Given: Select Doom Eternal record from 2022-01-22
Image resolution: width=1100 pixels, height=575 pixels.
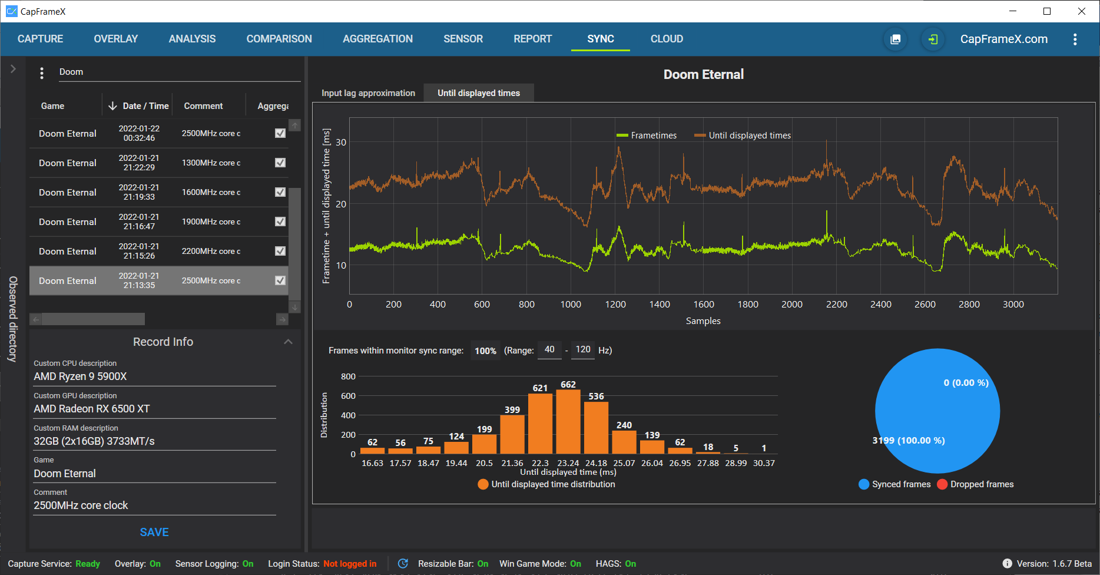Looking at the screenshot, I should click(159, 133).
